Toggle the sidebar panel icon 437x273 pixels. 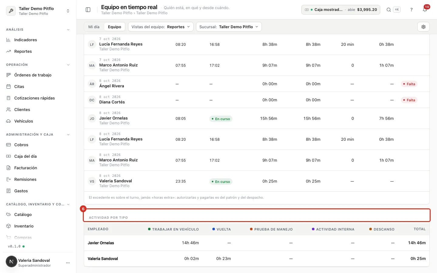(x=88, y=10)
